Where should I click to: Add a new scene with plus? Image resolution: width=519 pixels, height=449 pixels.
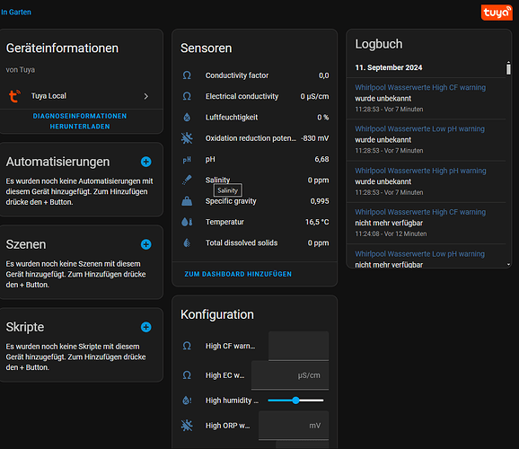(146, 244)
